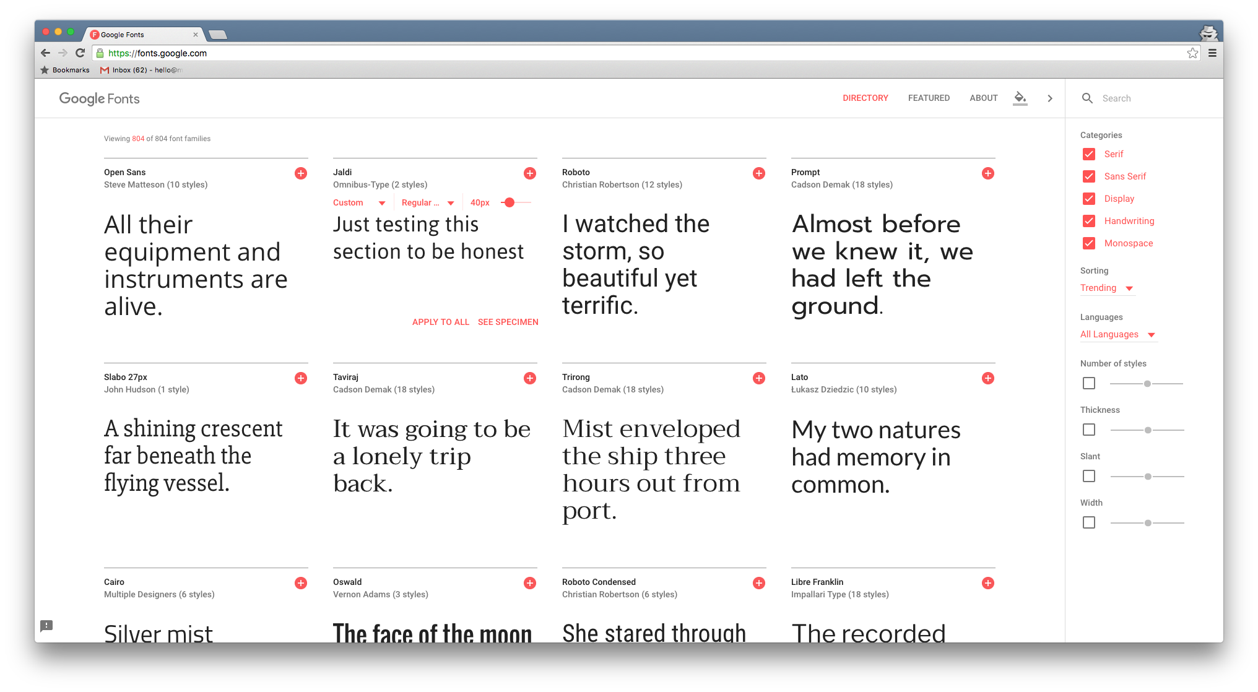The height and width of the screenshot is (692, 1258).
Task: Click Jaldi's sample text 'Just testing this'
Action: point(406,224)
